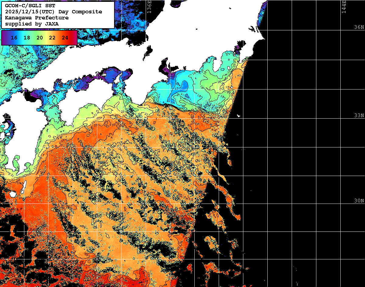Click the red right end of the temperature legend

coord(74,38)
